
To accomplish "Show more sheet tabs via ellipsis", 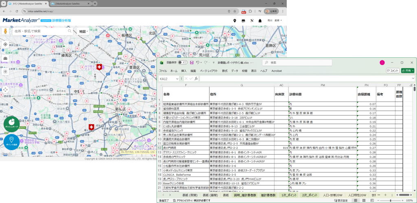I will tap(379, 195).
